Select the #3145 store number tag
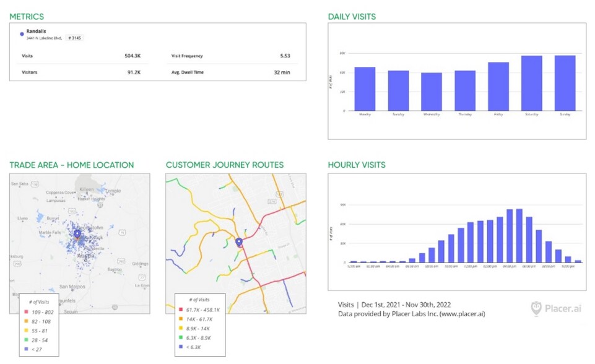 tap(74, 38)
